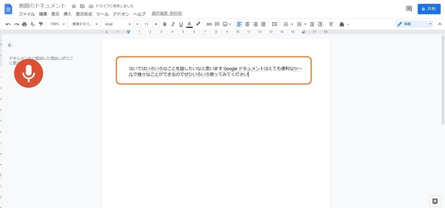The height and width of the screenshot is (208, 445).
Task: Open the 編集 menu in menu bar
Action: pyautogui.click(x=43, y=14)
